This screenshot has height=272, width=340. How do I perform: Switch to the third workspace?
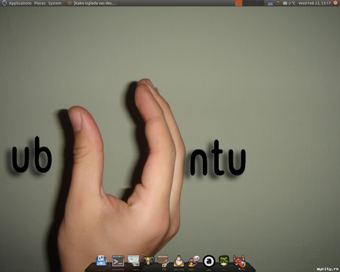pos(253,3)
